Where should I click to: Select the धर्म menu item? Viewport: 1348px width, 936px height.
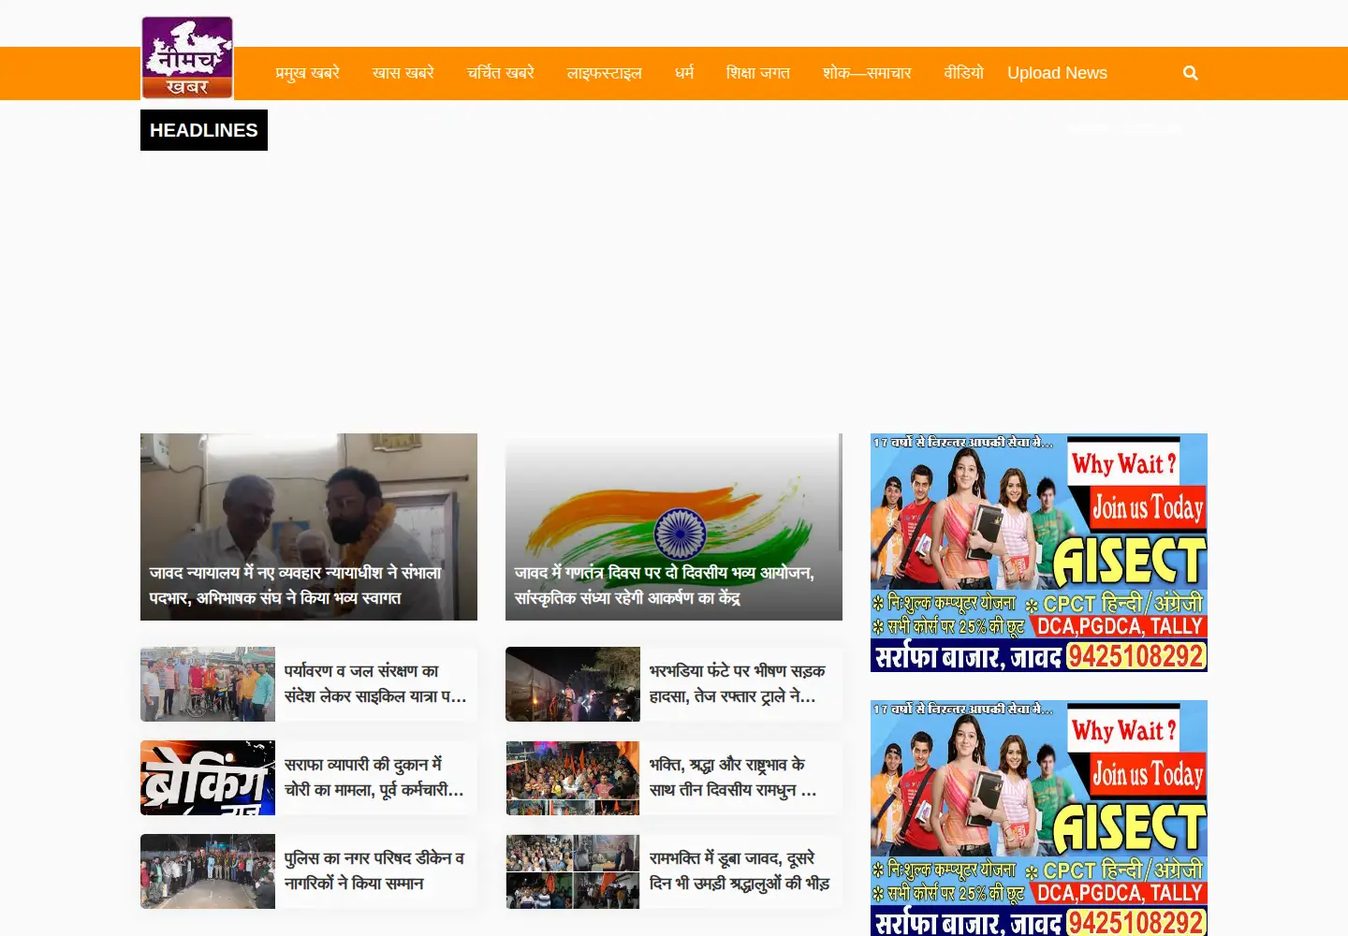coord(684,73)
